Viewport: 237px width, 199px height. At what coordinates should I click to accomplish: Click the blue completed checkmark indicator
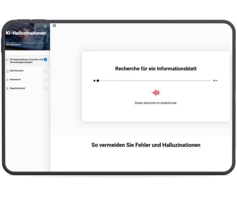45,60
